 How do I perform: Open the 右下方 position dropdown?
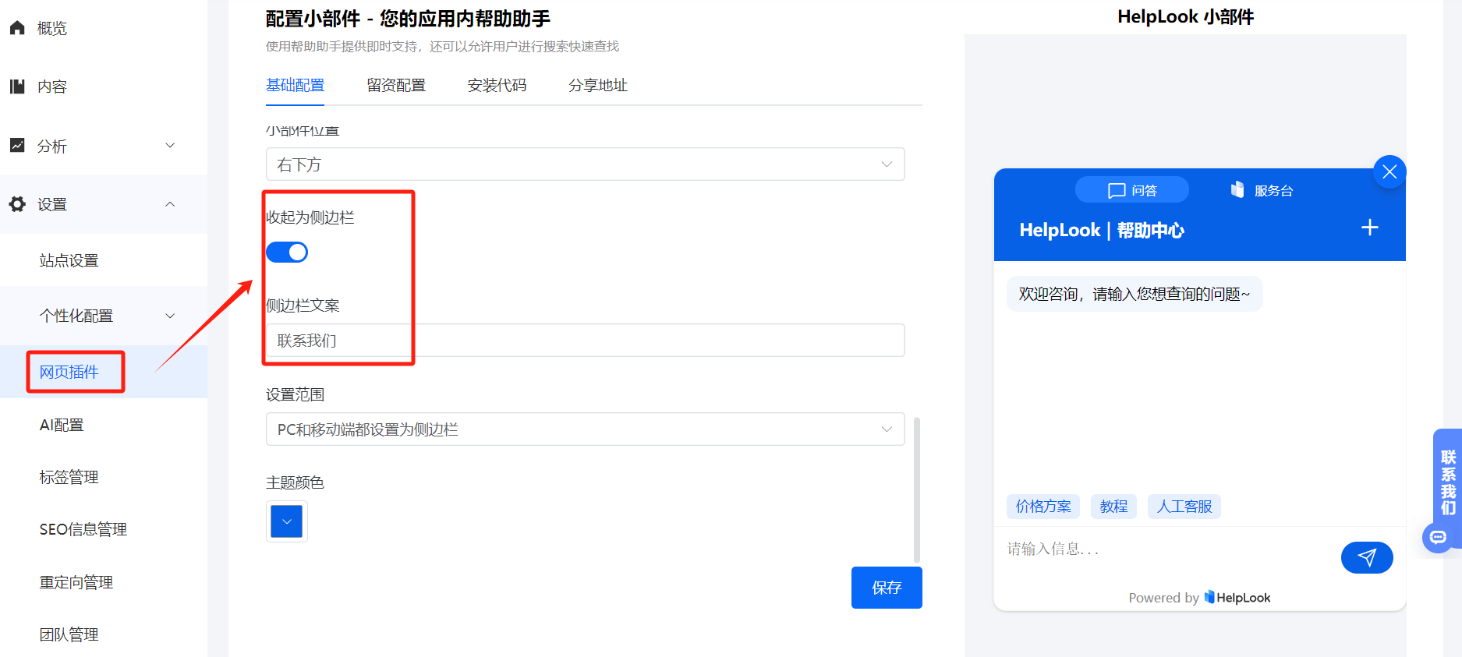click(585, 164)
